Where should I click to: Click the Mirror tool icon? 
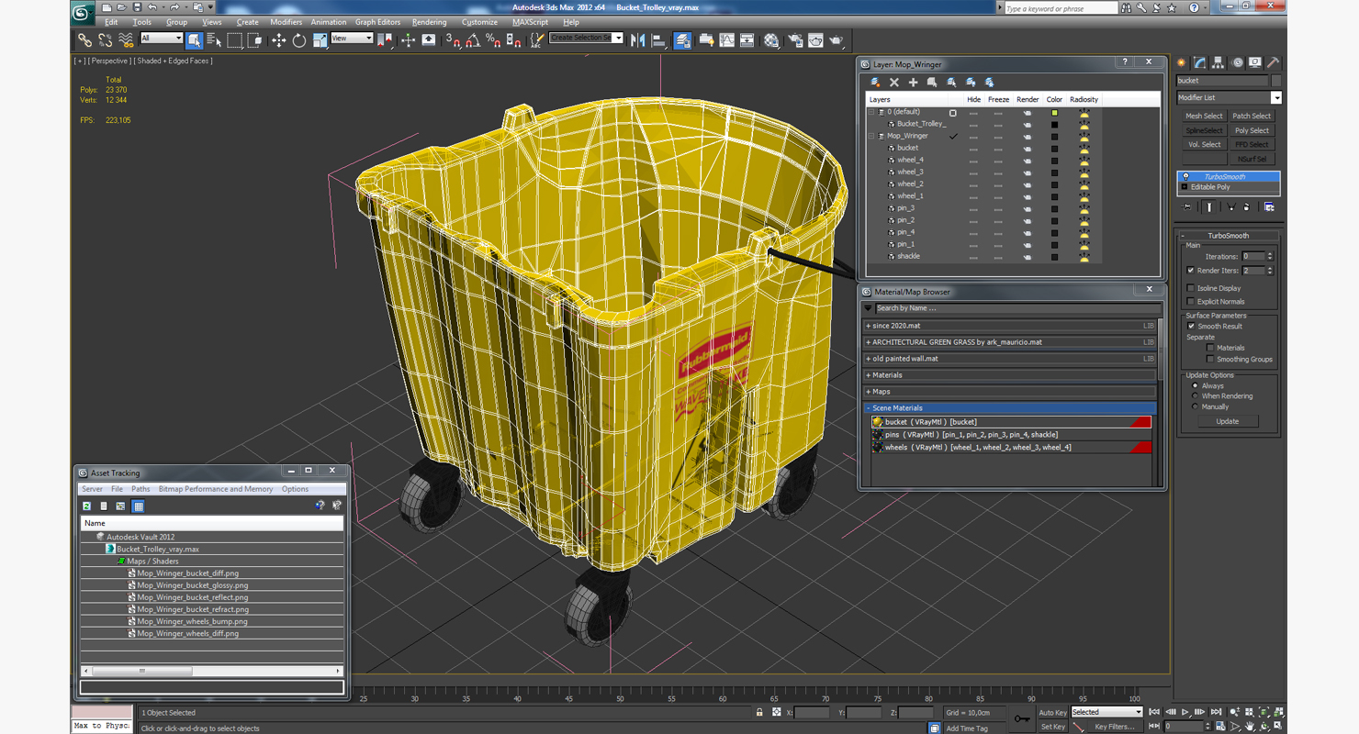638,40
